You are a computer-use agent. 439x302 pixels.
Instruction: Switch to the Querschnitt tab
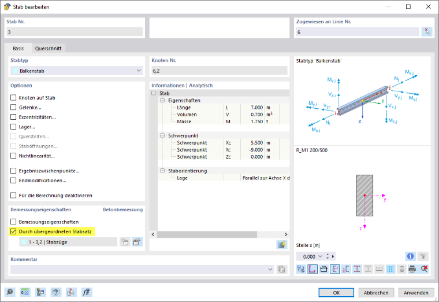coord(48,48)
